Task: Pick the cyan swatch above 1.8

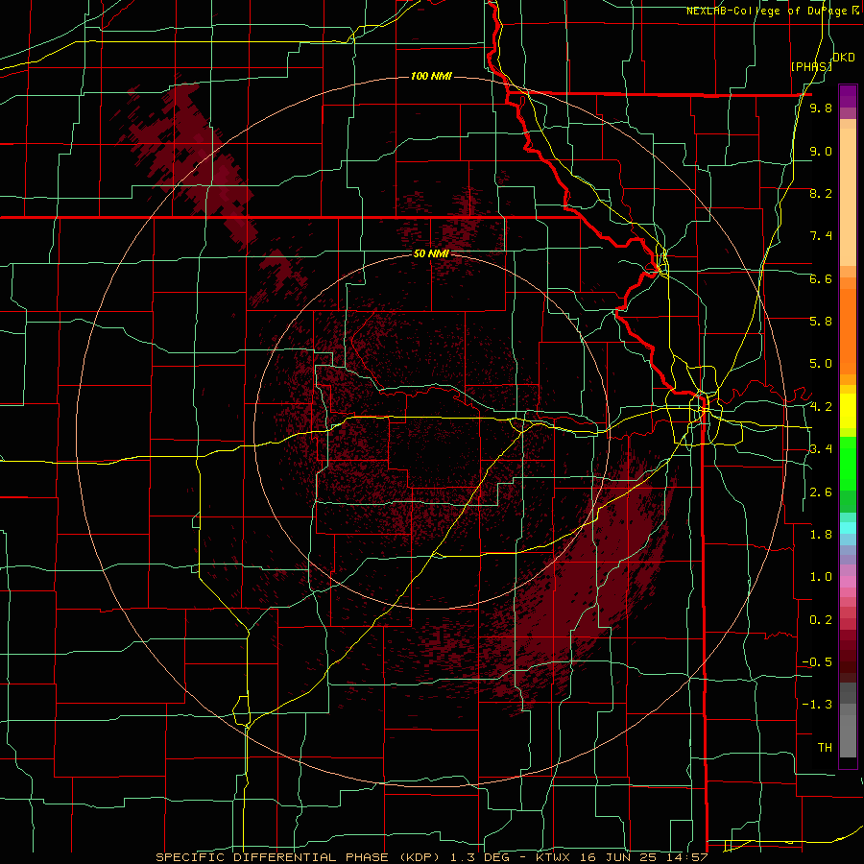Action: [x=848, y=527]
